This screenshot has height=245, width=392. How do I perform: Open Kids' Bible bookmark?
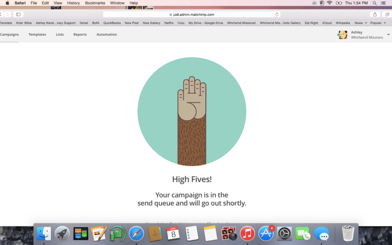[24, 23]
